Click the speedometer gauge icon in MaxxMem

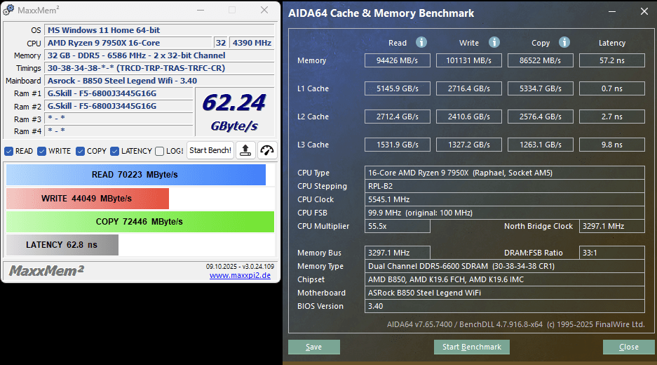tap(267, 151)
